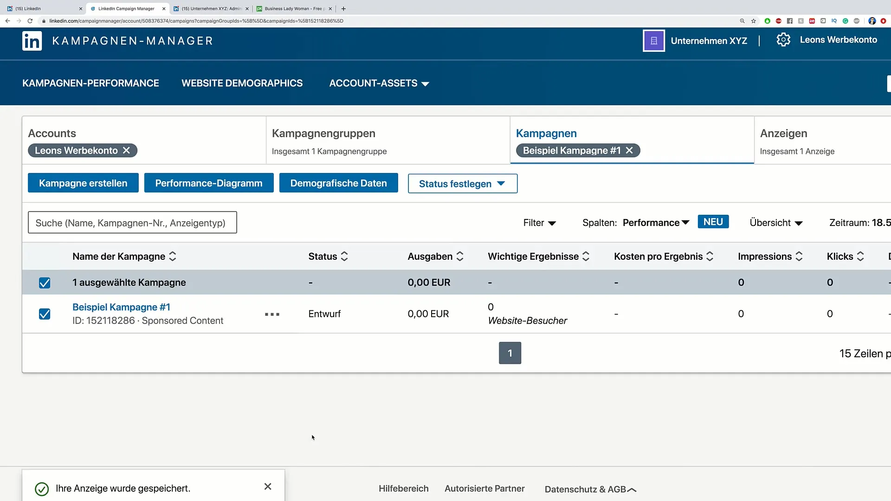Viewport: 891px width, 501px height.
Task: Click the Demografische Daten button
Action: (x=339, y=183)
